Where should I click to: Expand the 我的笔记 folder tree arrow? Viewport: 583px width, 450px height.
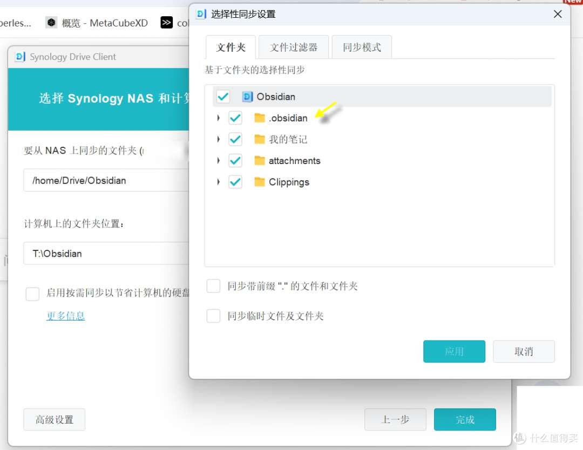tap(218, 139)
